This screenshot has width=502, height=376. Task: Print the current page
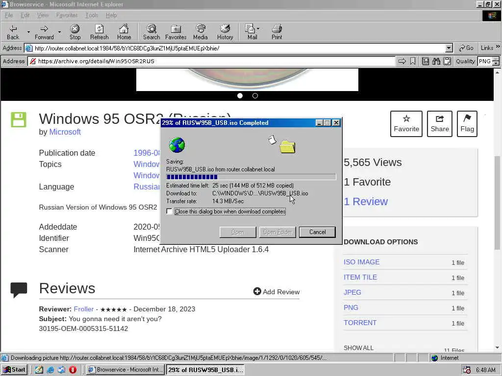(276, 32)
